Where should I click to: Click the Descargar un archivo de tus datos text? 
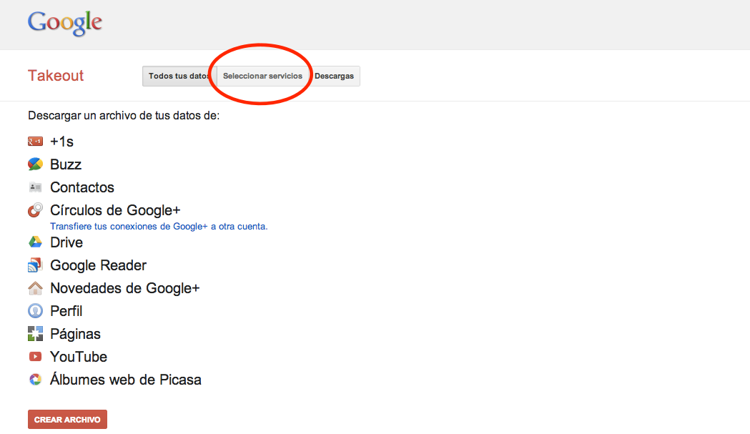pyautogui.click(x=124, y=115)
